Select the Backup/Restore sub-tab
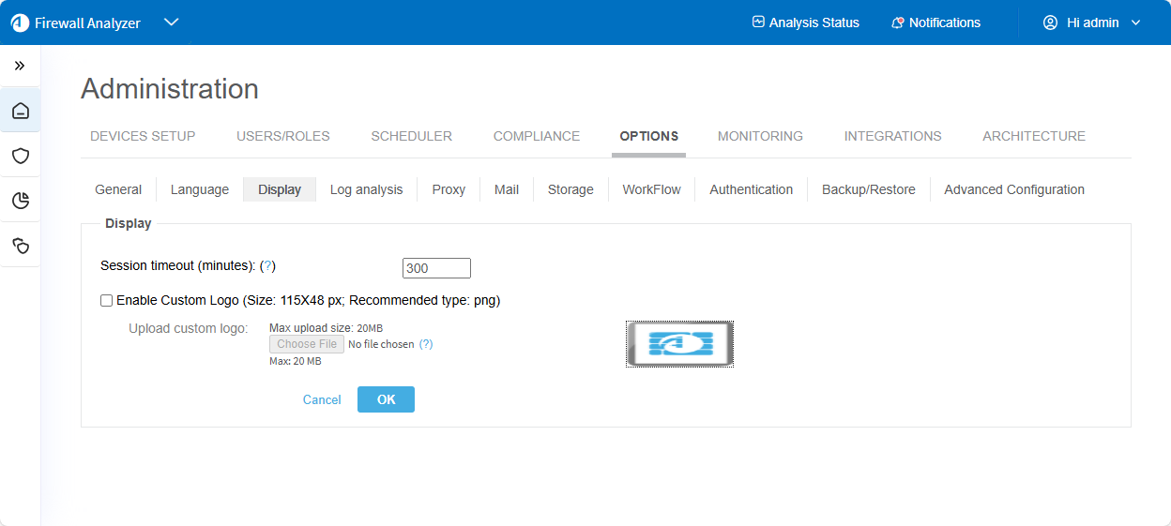Screen dimensions: 1171x526 coord(868,189)
